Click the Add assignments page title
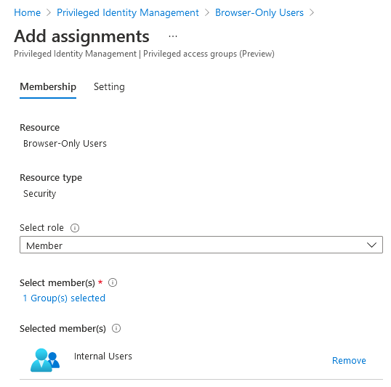The width and height of the screenshot is (391, 387). tap(81, 36)
